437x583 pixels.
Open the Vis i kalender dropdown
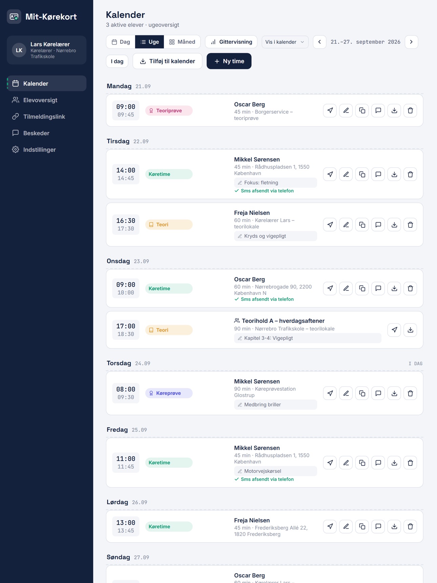(285, 42)
